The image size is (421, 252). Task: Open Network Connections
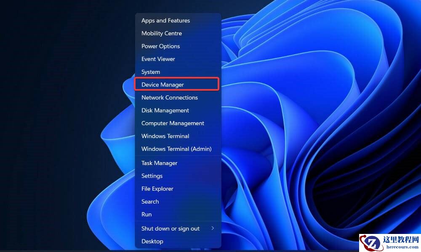click(170, 97)
